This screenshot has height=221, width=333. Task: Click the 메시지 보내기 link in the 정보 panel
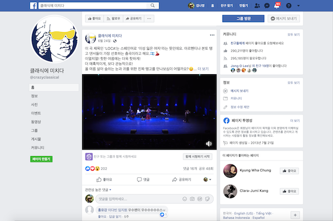click(x=239, y=91)
